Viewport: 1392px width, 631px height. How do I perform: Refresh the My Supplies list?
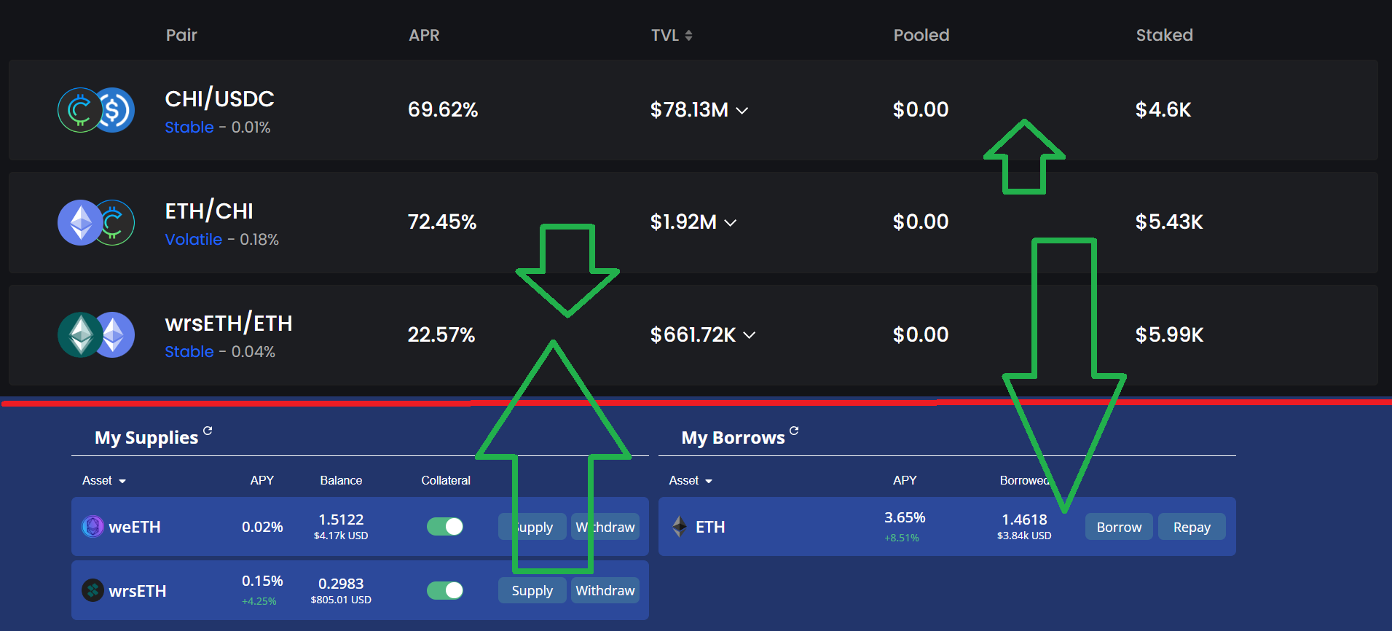[x=208, y=431]
